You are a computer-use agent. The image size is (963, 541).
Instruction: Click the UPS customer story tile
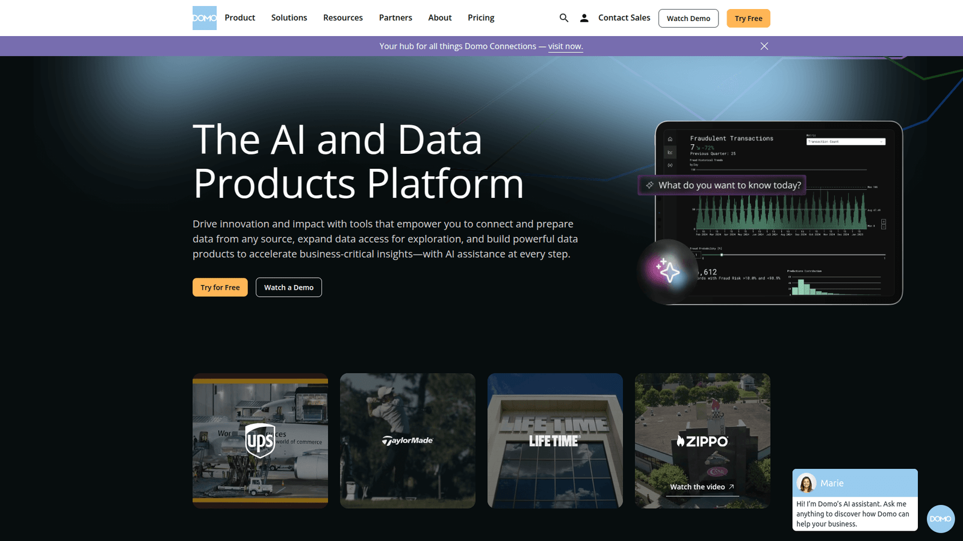pos(260,440)
